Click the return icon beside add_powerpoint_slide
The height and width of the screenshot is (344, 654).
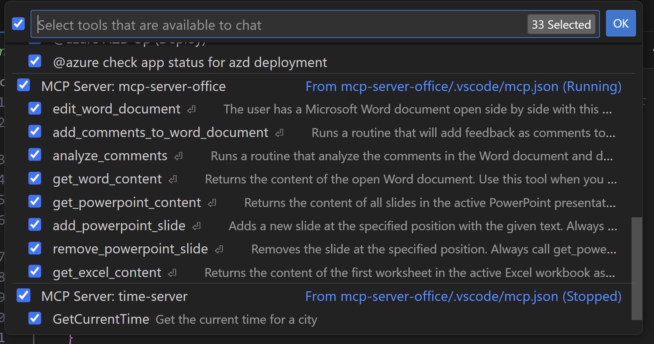coord(196,226)
